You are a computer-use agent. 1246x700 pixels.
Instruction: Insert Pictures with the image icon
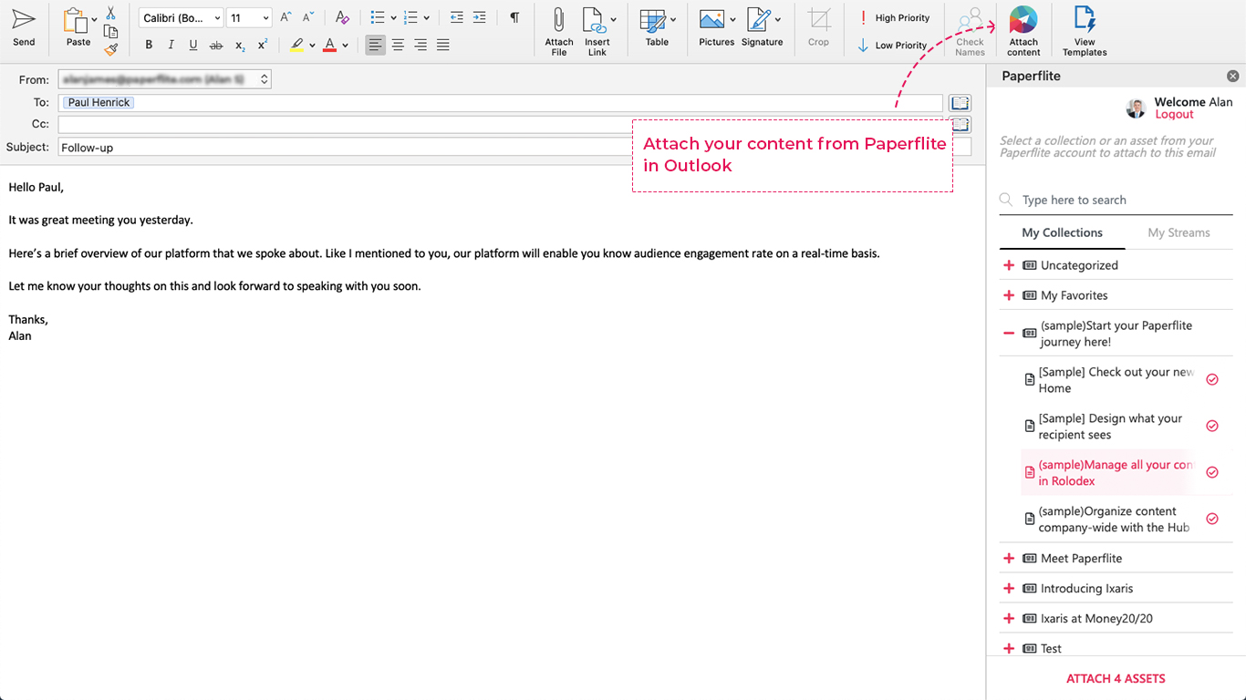point(711,19)
